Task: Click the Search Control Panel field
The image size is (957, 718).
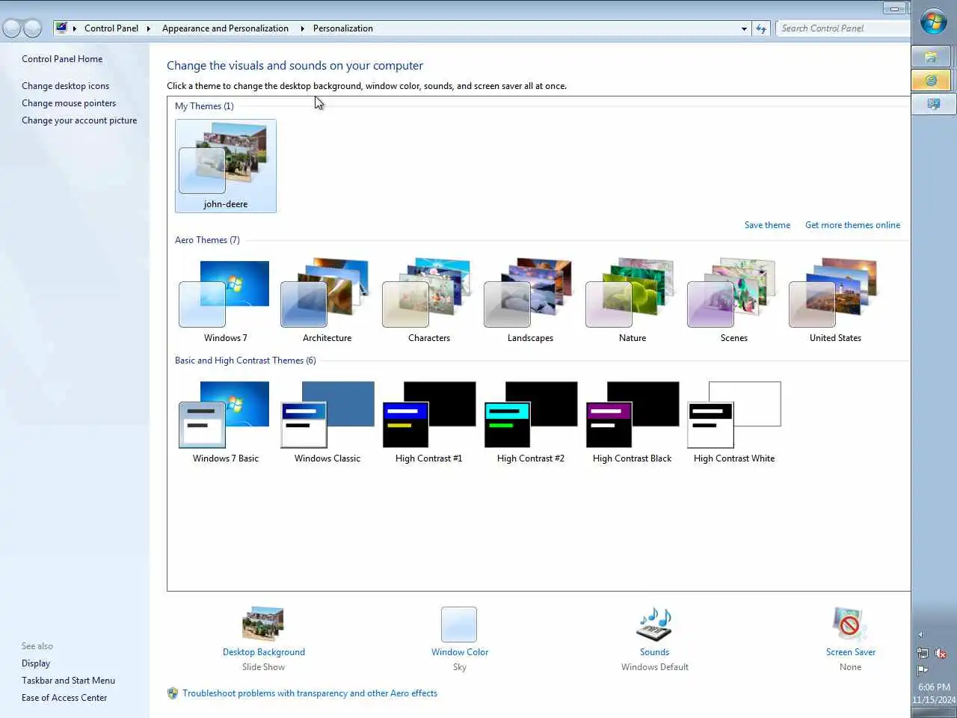Action: click(x=843, y=28)
